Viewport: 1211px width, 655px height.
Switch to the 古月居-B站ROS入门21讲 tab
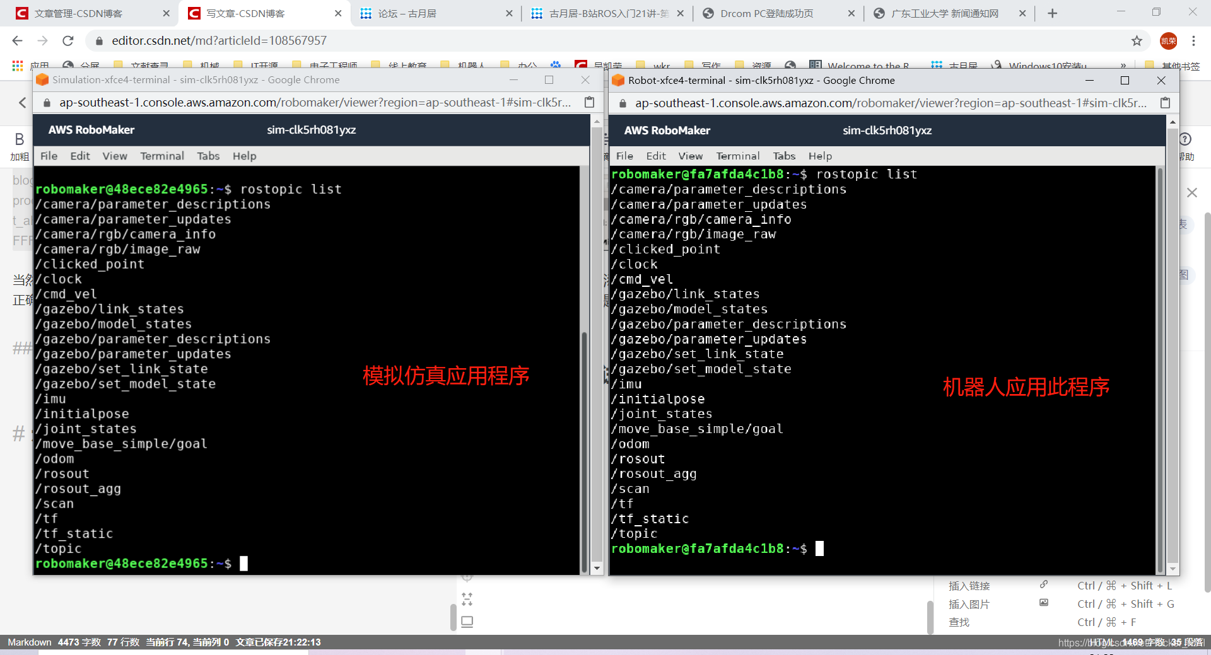click(607, 13)
